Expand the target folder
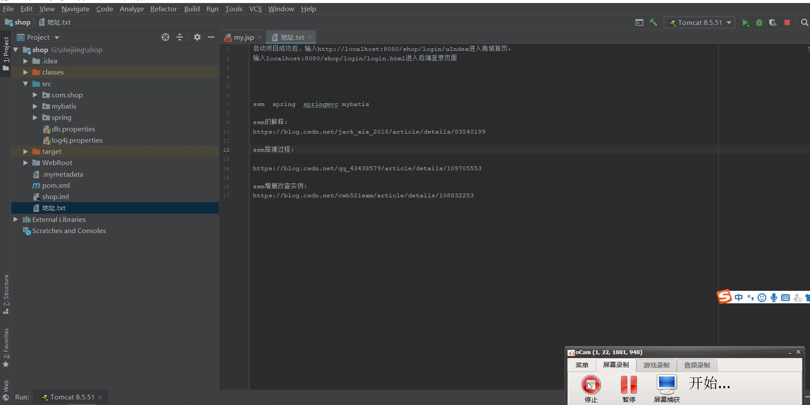 25,152
